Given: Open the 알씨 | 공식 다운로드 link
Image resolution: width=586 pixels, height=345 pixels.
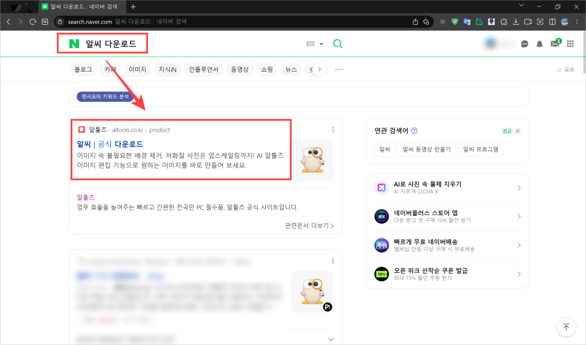Looking at the screenshot, I should pyautogui.click(x=110, y=144).
